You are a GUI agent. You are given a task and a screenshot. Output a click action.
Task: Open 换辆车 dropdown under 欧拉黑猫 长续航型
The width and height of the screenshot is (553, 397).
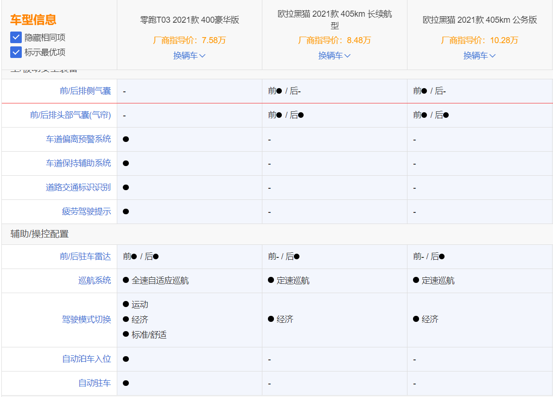pos(334,55)
